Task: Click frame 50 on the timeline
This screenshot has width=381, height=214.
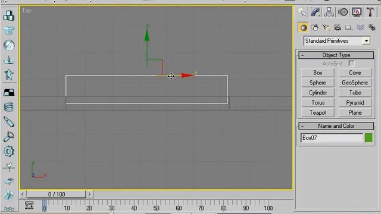Action: (x=156, y=208)
